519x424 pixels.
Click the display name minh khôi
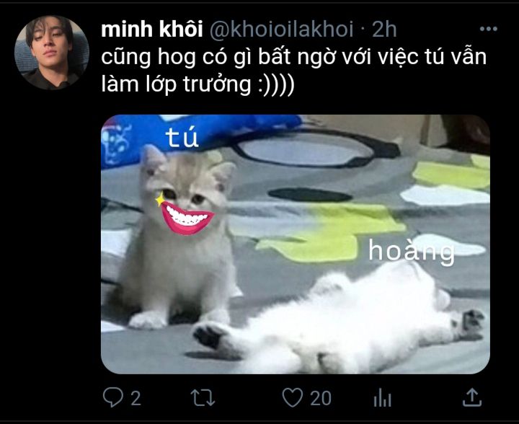[x=152, y=30]
